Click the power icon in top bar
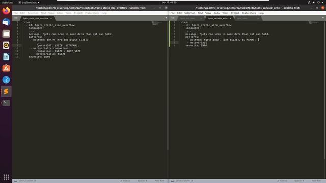Viewport: 326px width, 183px height. click(x=318, y=2)
